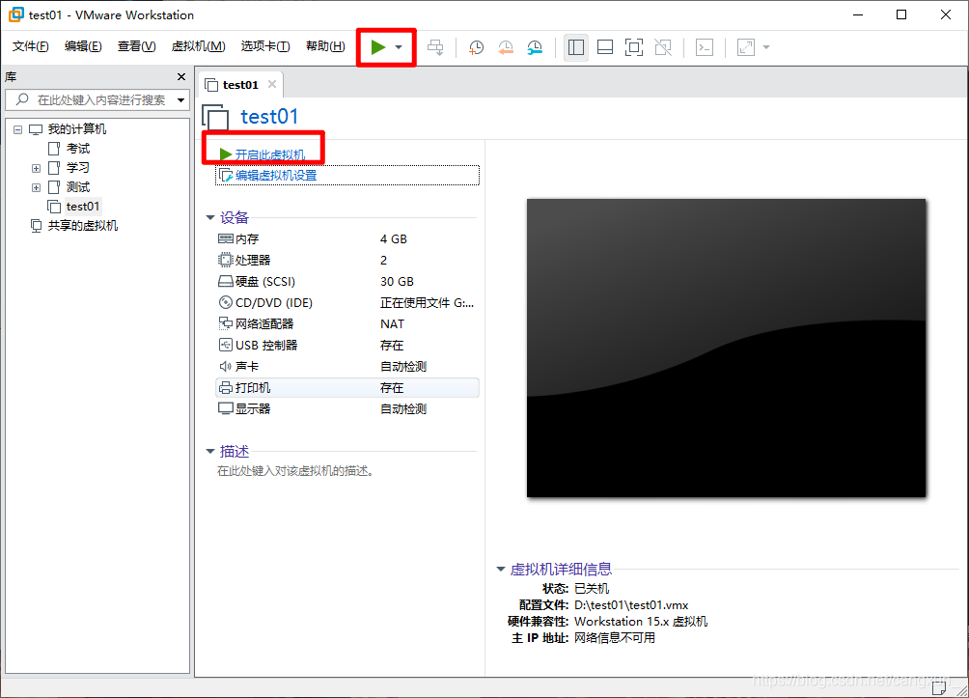Open the 帮助(H) menu
Viewport: 969px width, 698px height.
pos(325,46)
